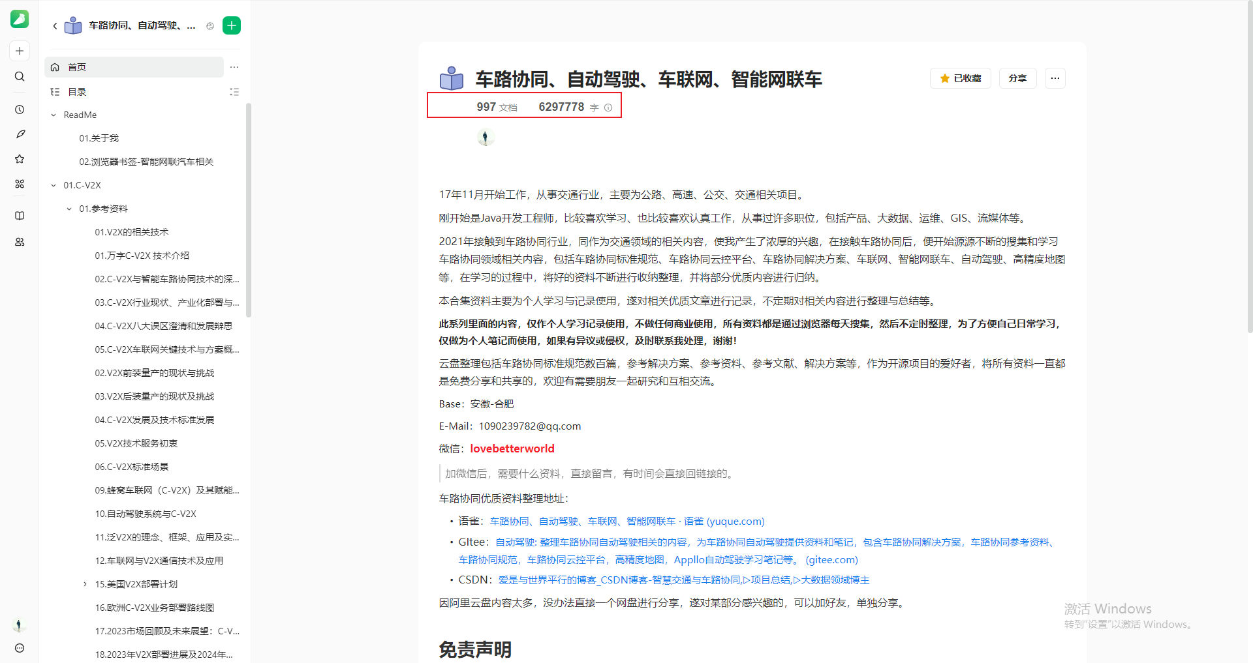Go back with the left chevron
The height and width of the screenshot is (663, 1253).
[55, 26]
